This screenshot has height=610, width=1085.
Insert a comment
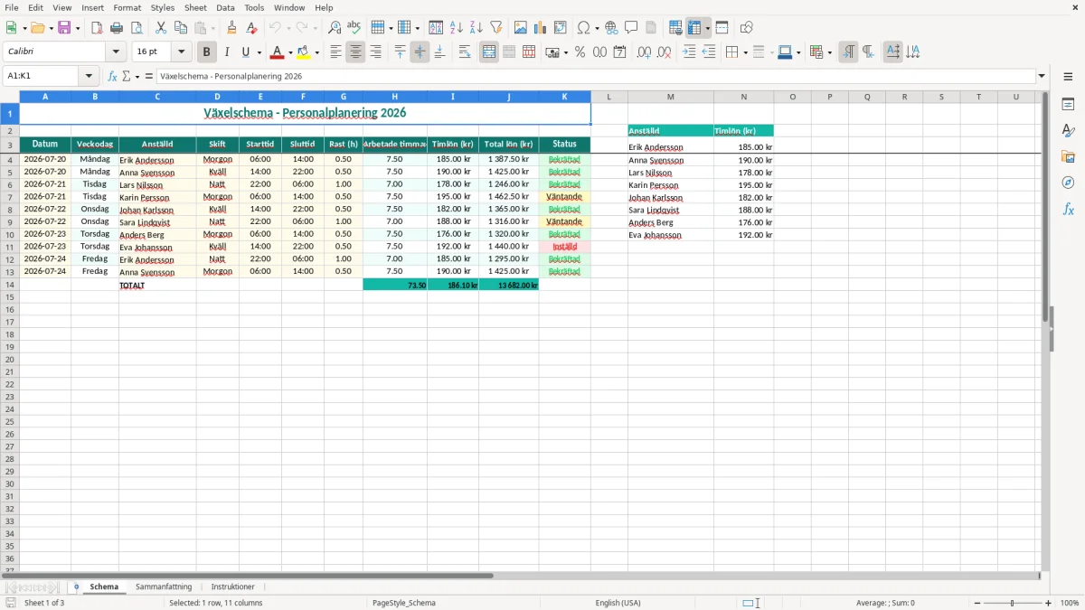[631, 28]
